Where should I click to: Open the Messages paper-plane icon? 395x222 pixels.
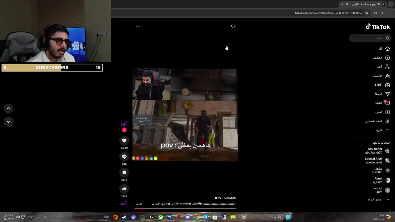coord(388,94)
